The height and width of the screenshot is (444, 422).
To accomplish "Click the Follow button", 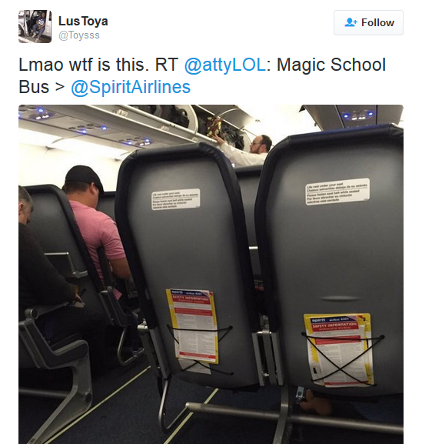I will pos(368,22).
